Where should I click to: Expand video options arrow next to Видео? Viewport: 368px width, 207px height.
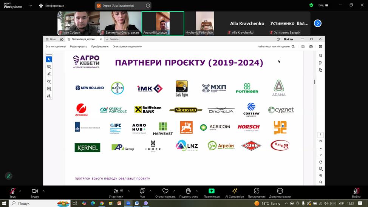click(x=44, y=191)
